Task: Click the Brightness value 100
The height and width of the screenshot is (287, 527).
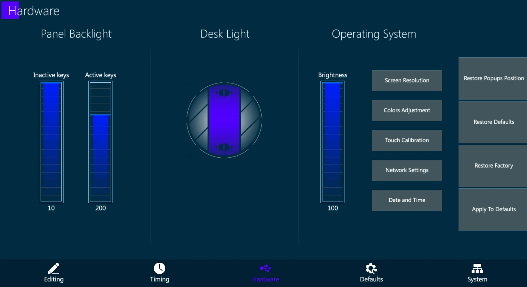Action: (333, 208)
